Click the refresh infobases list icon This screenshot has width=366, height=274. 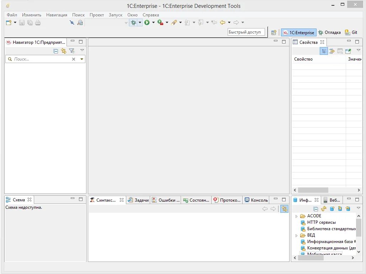coord(324,209)
